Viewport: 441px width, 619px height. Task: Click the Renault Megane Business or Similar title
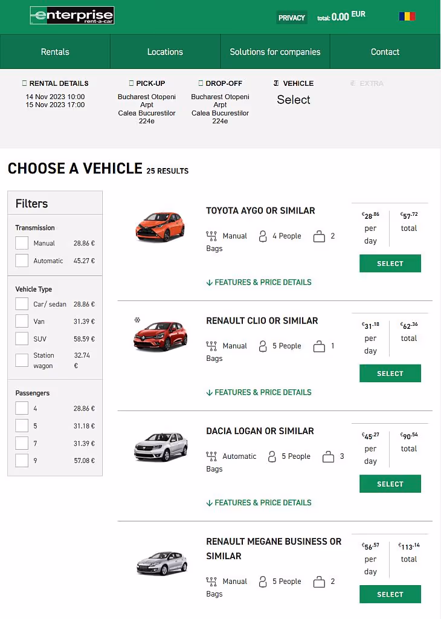click(274, 549)
